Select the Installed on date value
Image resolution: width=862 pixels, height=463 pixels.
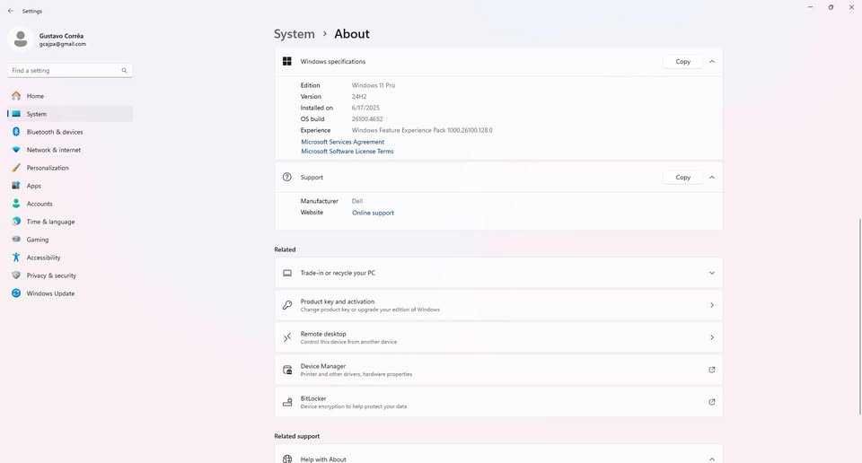pos(365,108)
